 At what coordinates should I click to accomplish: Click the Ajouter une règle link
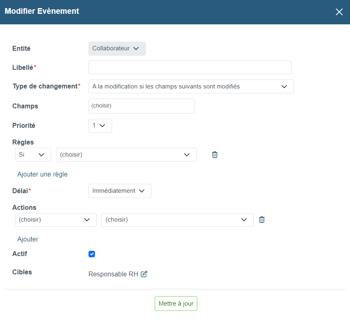pos(42,174)
